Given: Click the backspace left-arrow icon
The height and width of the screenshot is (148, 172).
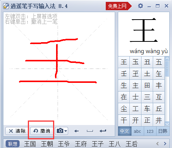Looking at the screenshot, I should click(76, 131).
